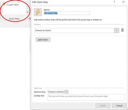Click the Cancel button
Viewport: 128px width, 110px height.
(119, 106)
